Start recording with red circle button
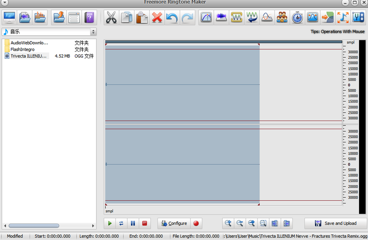This screenshot has width=368, height=240. click(196, 223)
